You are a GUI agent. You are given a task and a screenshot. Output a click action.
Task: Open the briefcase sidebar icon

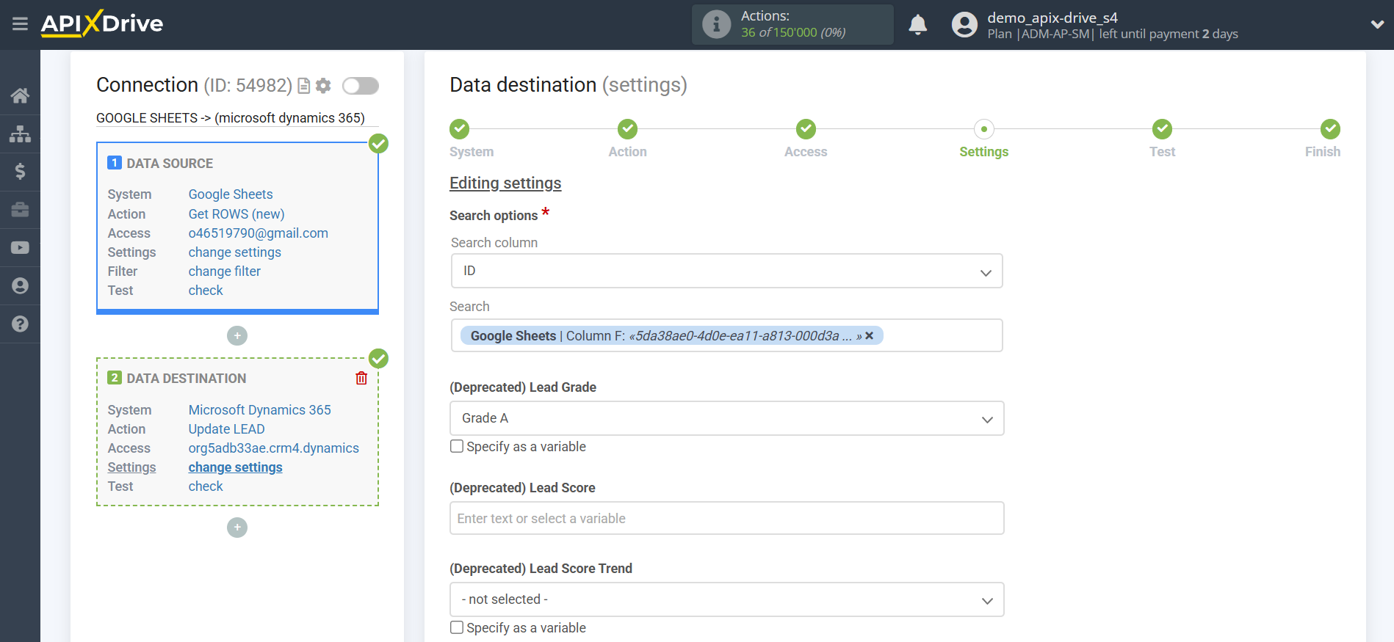click(x=20, y=210)
